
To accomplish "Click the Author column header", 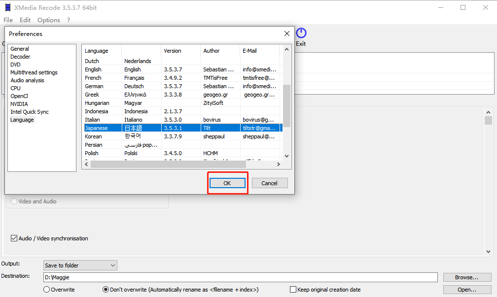I will 220,51.
